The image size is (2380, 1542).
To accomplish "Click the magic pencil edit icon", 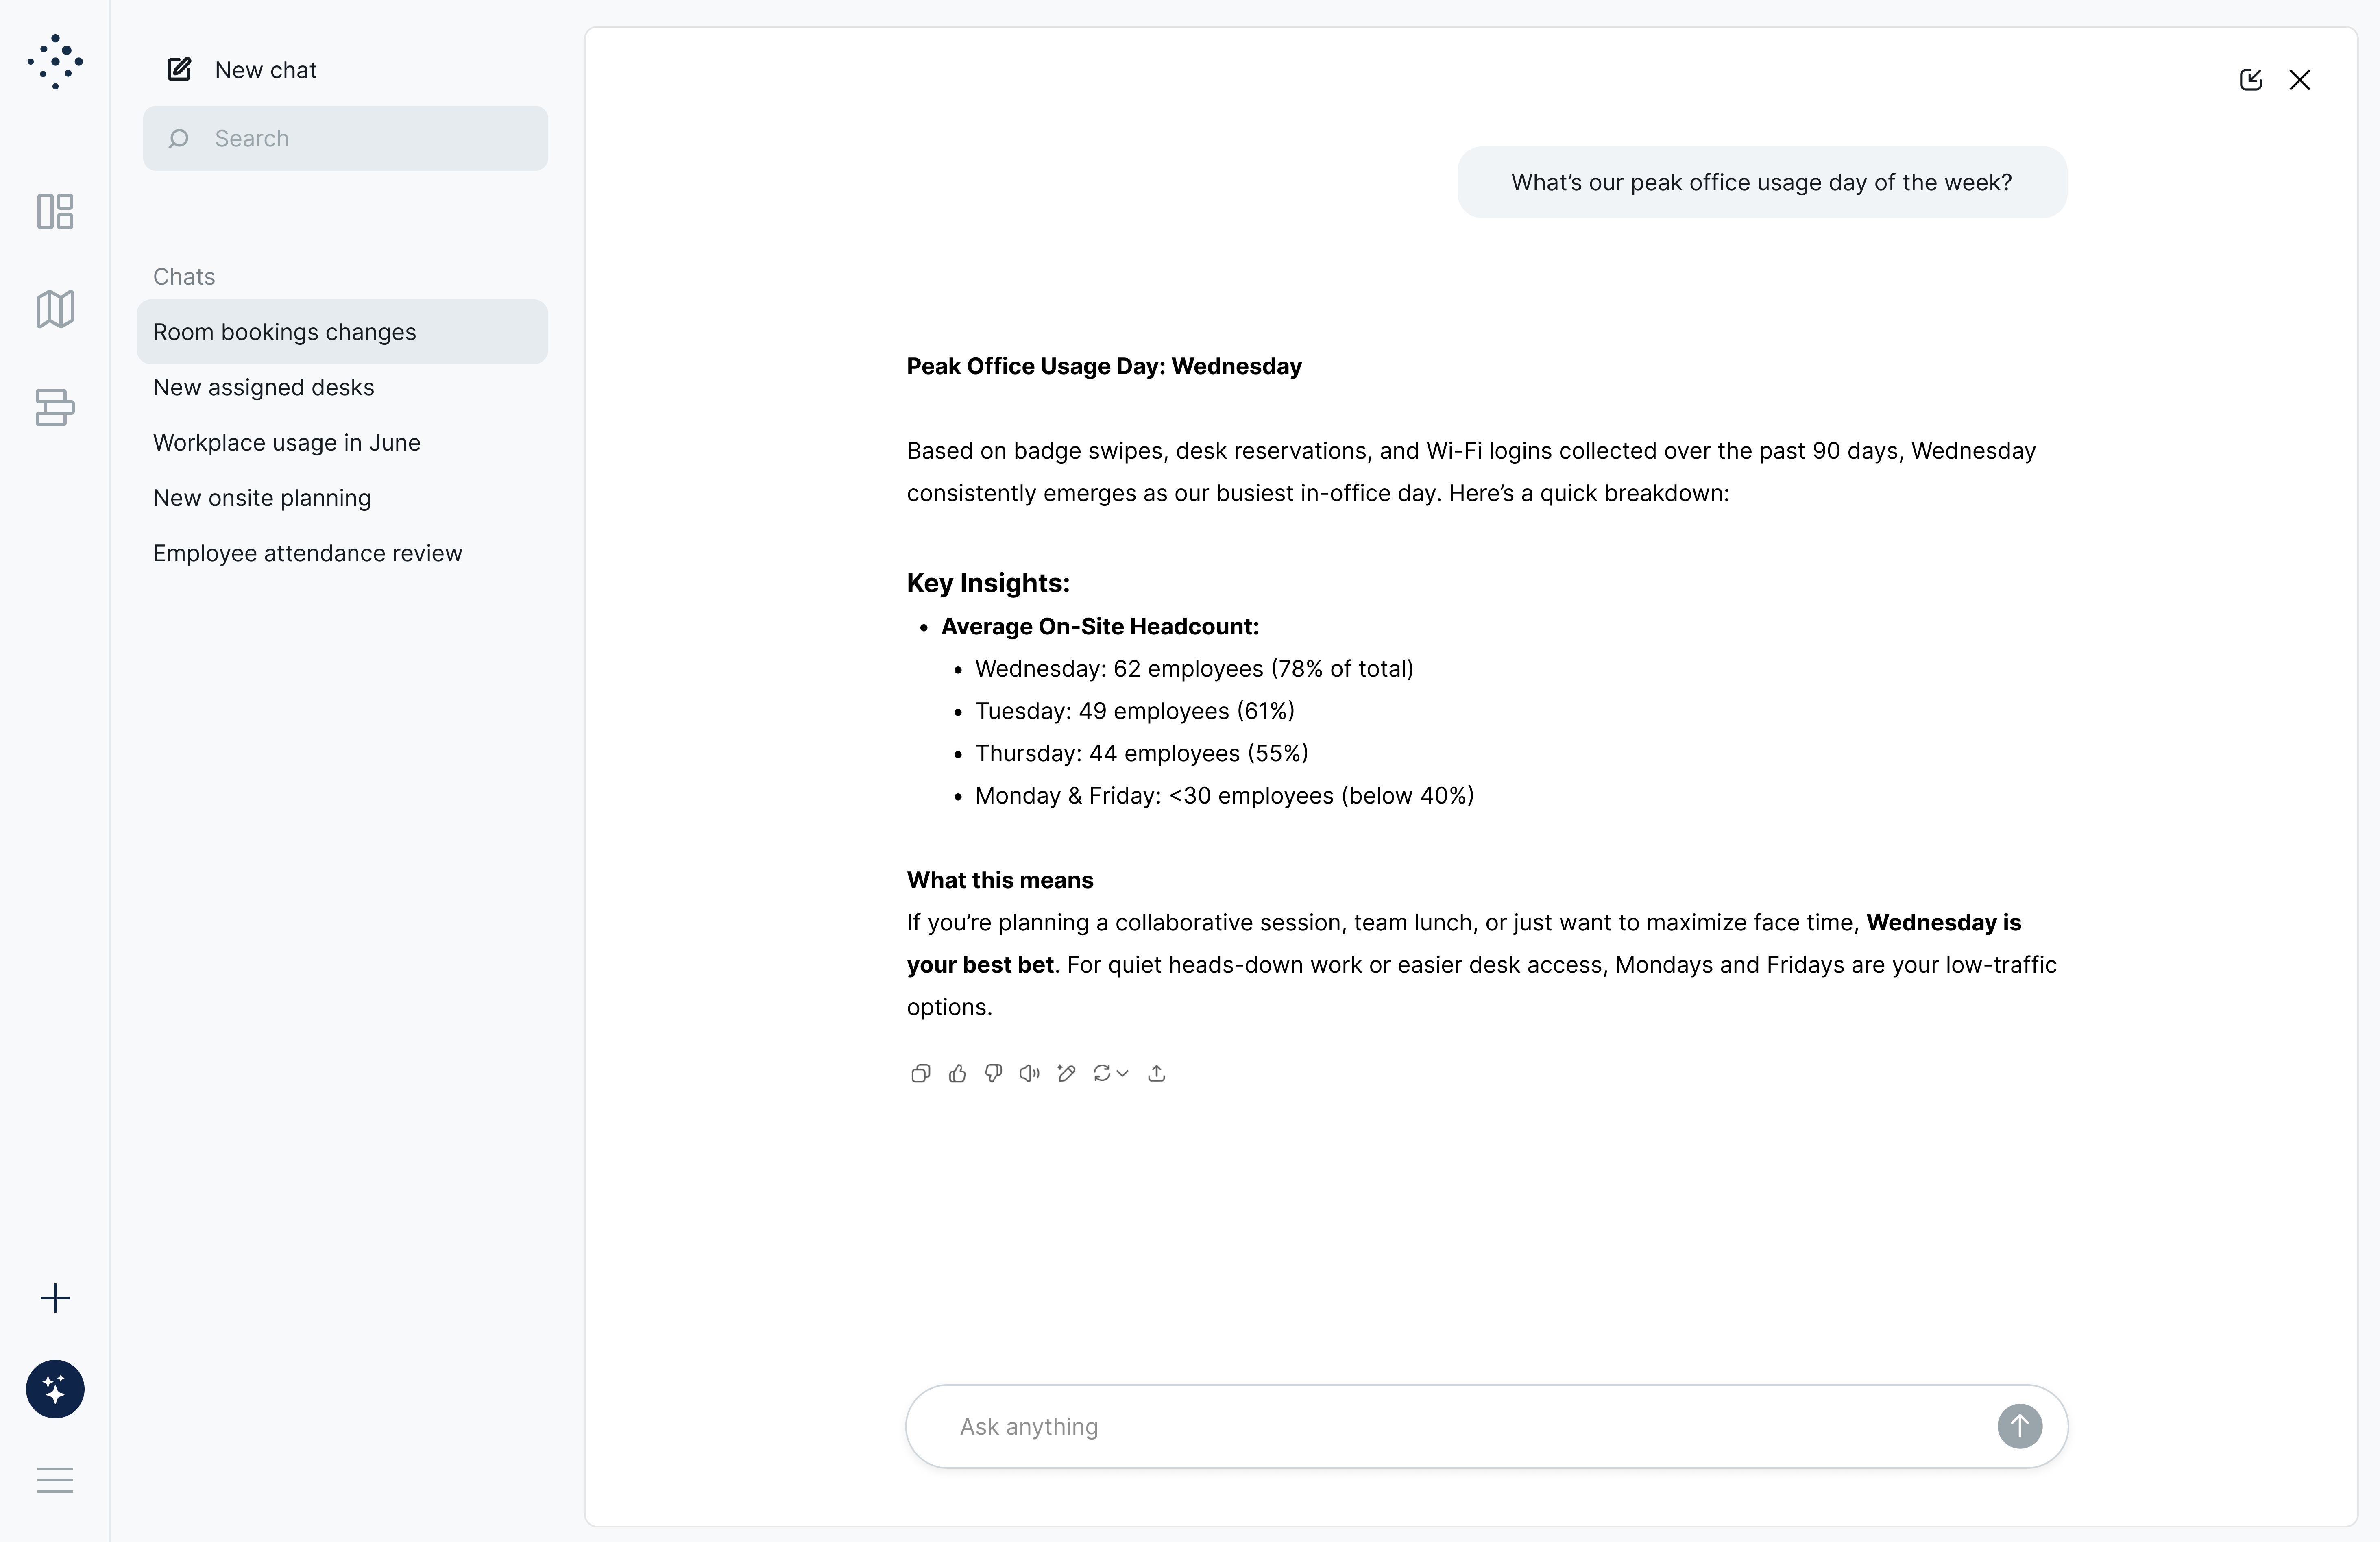I will tap(1066, 1073).
